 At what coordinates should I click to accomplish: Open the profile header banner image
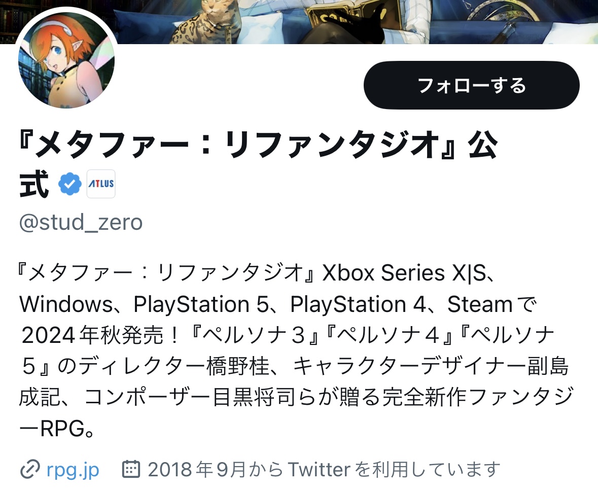coord(299,22)
